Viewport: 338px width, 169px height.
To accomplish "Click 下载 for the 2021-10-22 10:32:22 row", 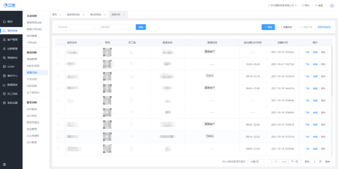I will [307, 52].
